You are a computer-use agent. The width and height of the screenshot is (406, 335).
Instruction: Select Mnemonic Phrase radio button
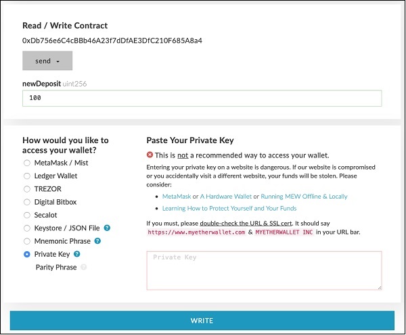pos(27,241)
